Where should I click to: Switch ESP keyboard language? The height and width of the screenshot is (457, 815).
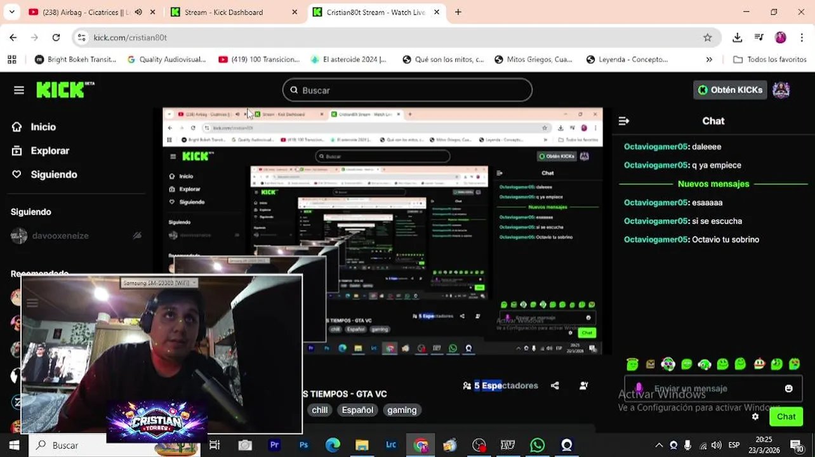click(x=734, y=445)
